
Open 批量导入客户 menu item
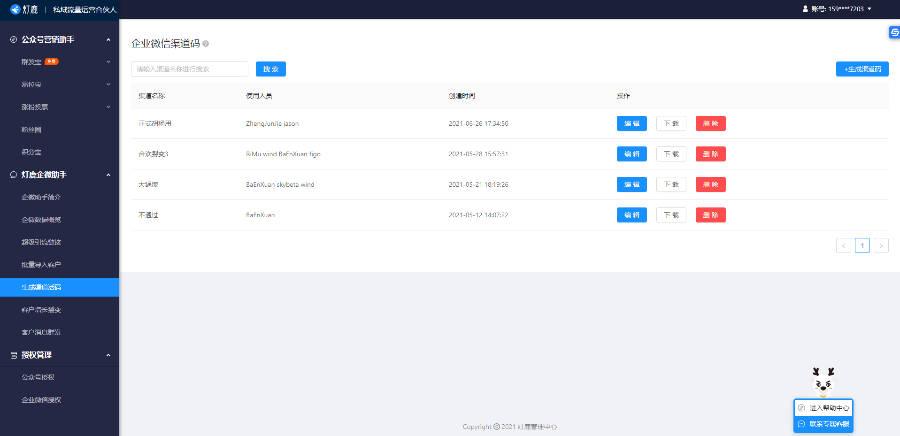click(60, 265)
